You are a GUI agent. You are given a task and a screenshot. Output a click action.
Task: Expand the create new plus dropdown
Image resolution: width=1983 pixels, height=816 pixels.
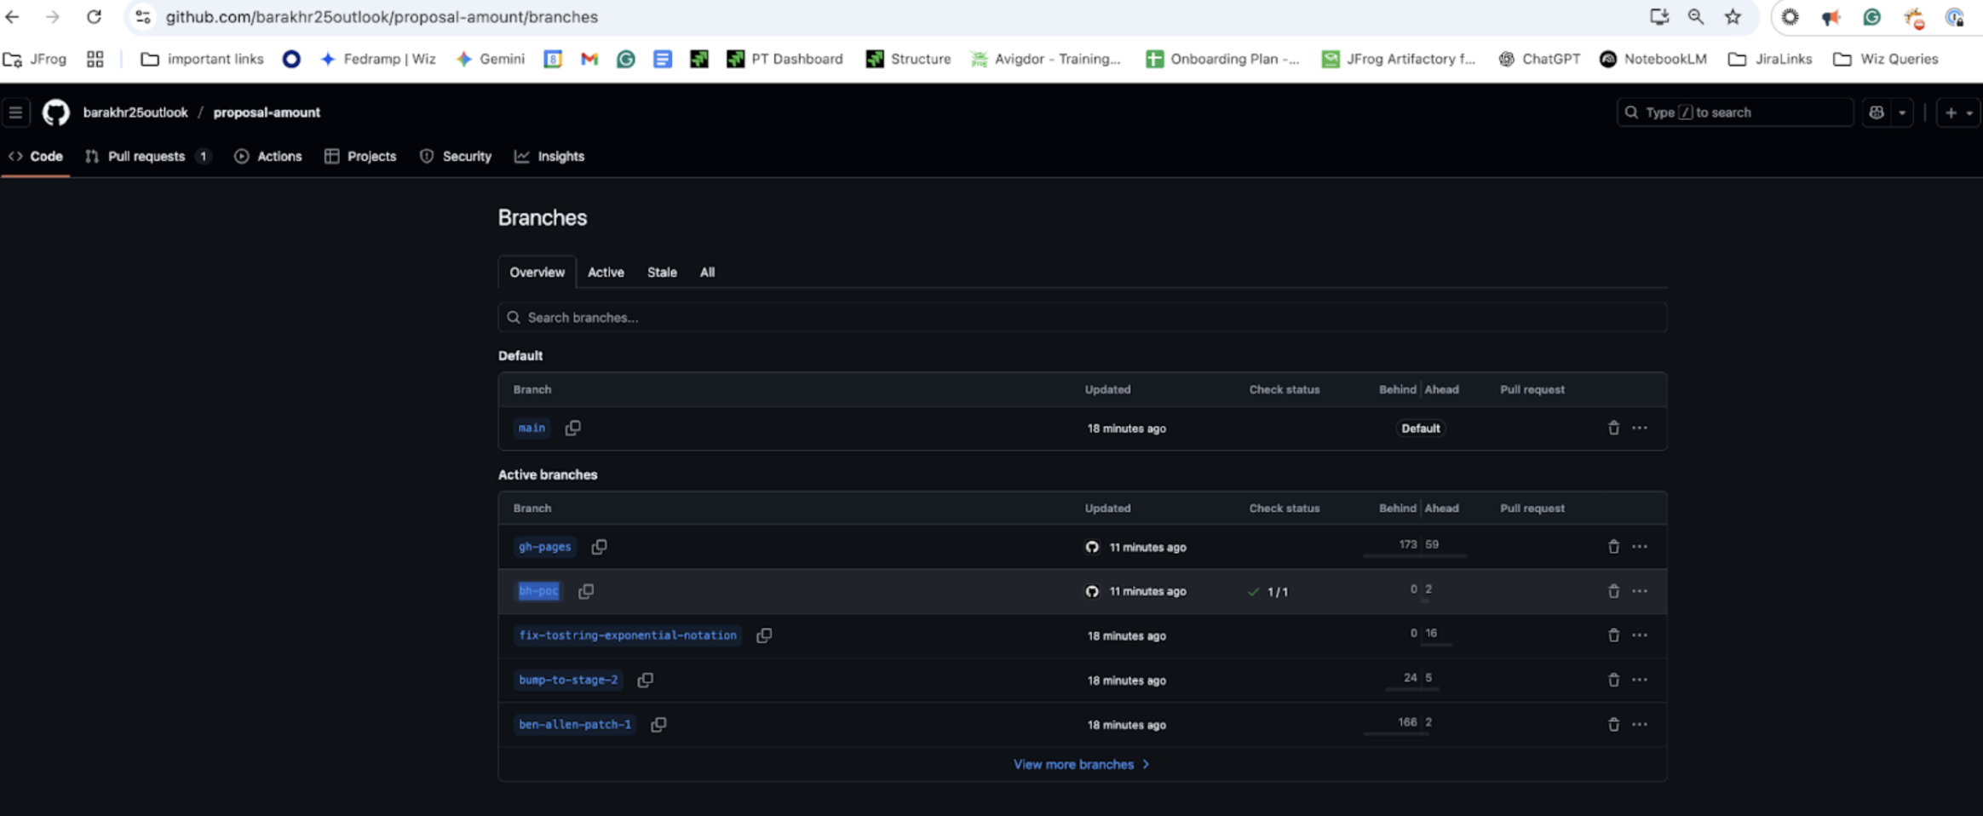1957,112
